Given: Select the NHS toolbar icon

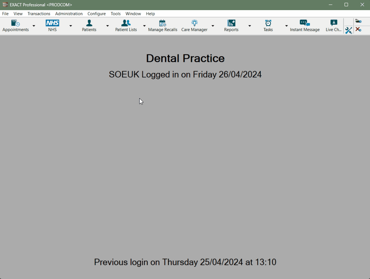Looking at the screenshot, I should tap(52, 25).
